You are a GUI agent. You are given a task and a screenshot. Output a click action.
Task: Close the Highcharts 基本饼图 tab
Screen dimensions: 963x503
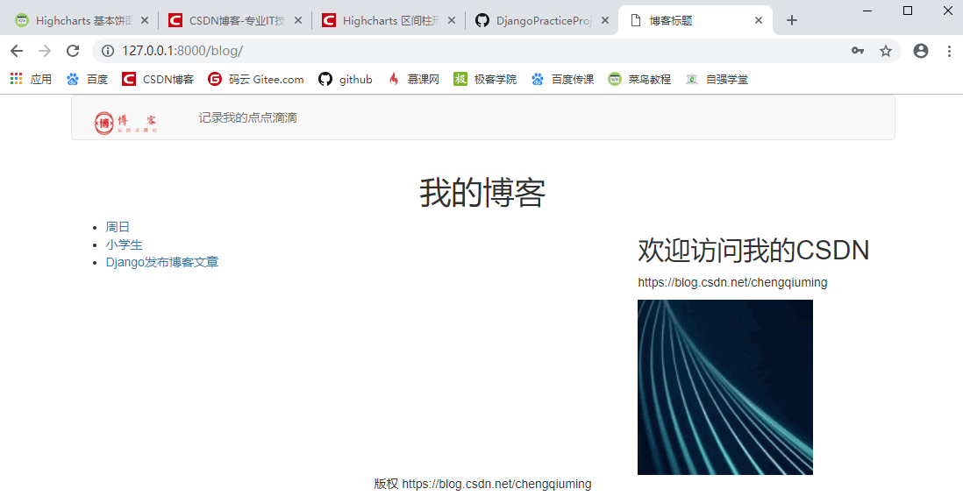145,20
